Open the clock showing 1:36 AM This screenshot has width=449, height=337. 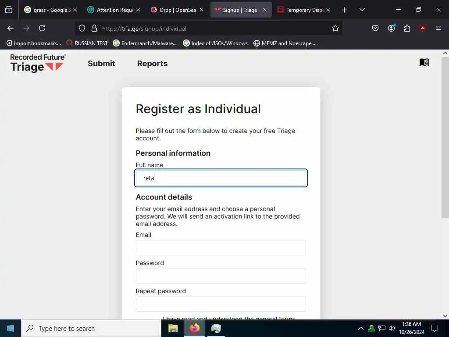411,328
